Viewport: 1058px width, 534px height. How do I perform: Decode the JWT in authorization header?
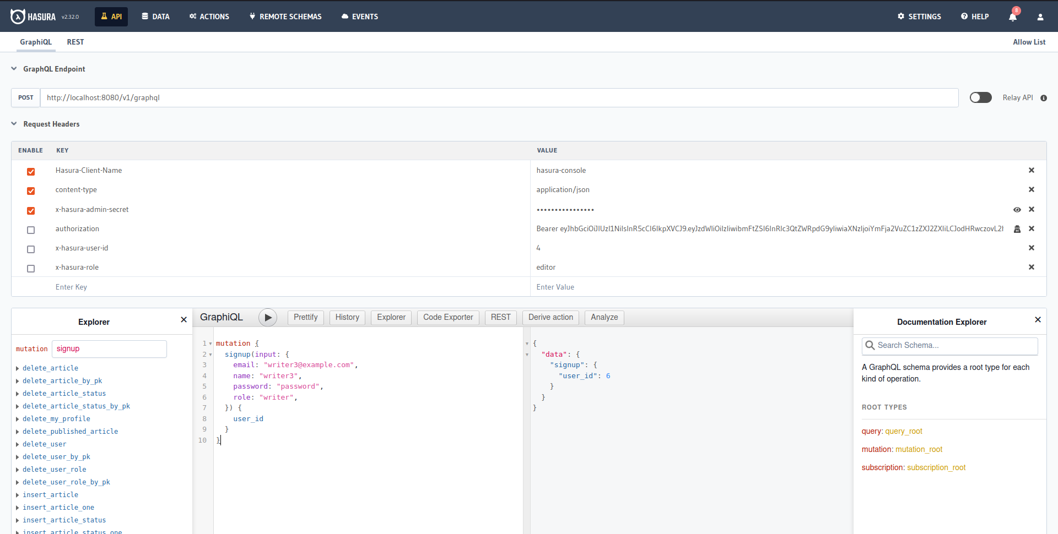click(x=1017, y=229)
